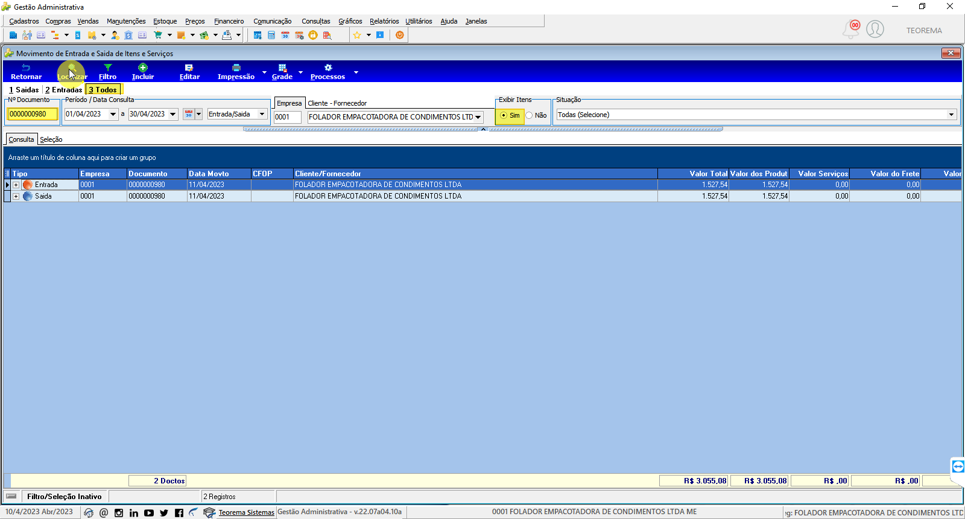965x519 pixels.
Task: Select the Sim radio for Exibir Itens
Action: [x=504, y=115]
